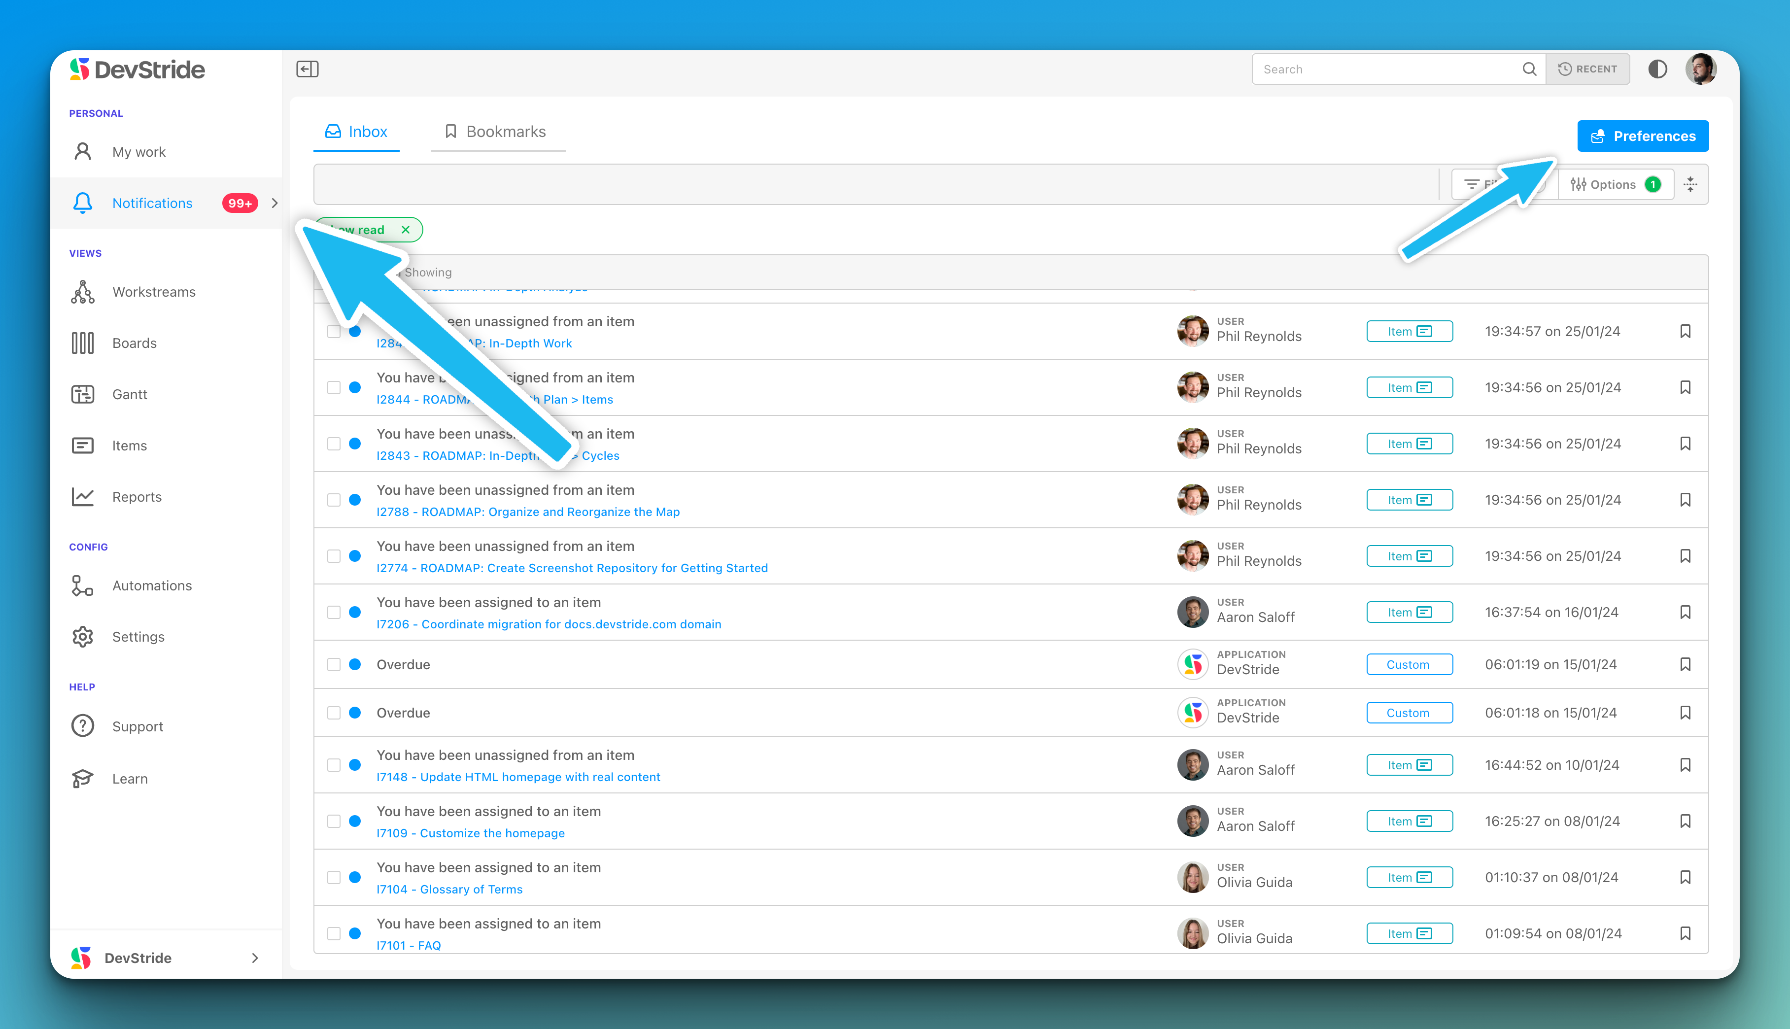Viewport: 1790px width, 1029px height.
Task: Click the search magnifier icon
Action: (x=1528, y=69)
